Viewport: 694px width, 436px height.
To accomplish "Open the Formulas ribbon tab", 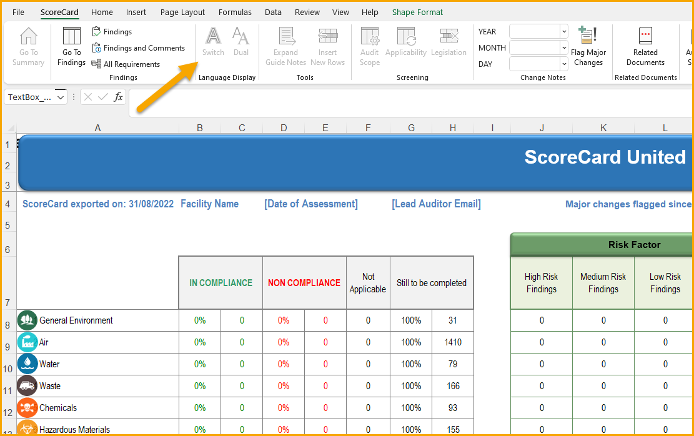I will coord(235,12).
